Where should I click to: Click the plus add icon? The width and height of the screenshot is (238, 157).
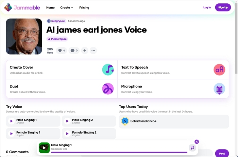(x=85, y=51)
